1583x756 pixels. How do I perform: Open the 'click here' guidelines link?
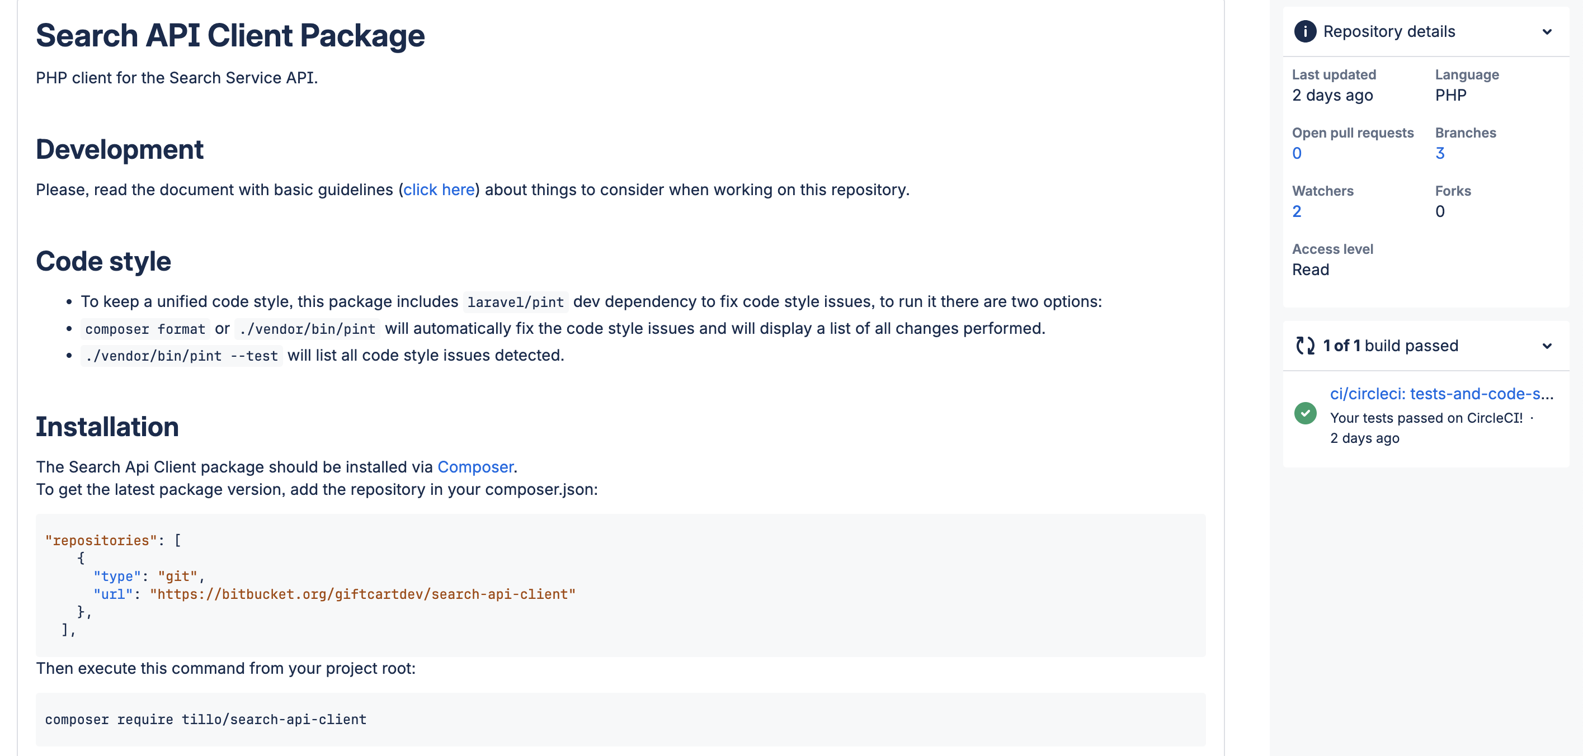439,190
